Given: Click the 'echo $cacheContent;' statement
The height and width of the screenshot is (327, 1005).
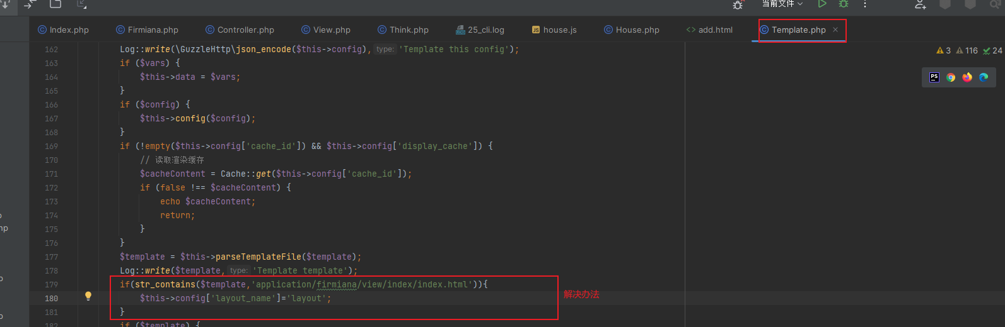Looking at the screenshot, I should 207,201.
